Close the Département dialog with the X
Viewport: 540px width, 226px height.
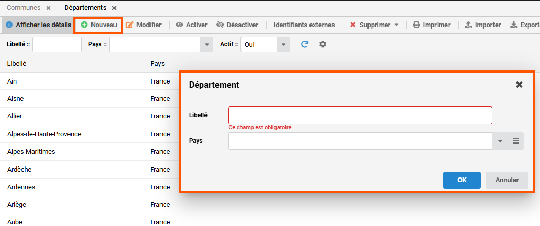[519, 85]
